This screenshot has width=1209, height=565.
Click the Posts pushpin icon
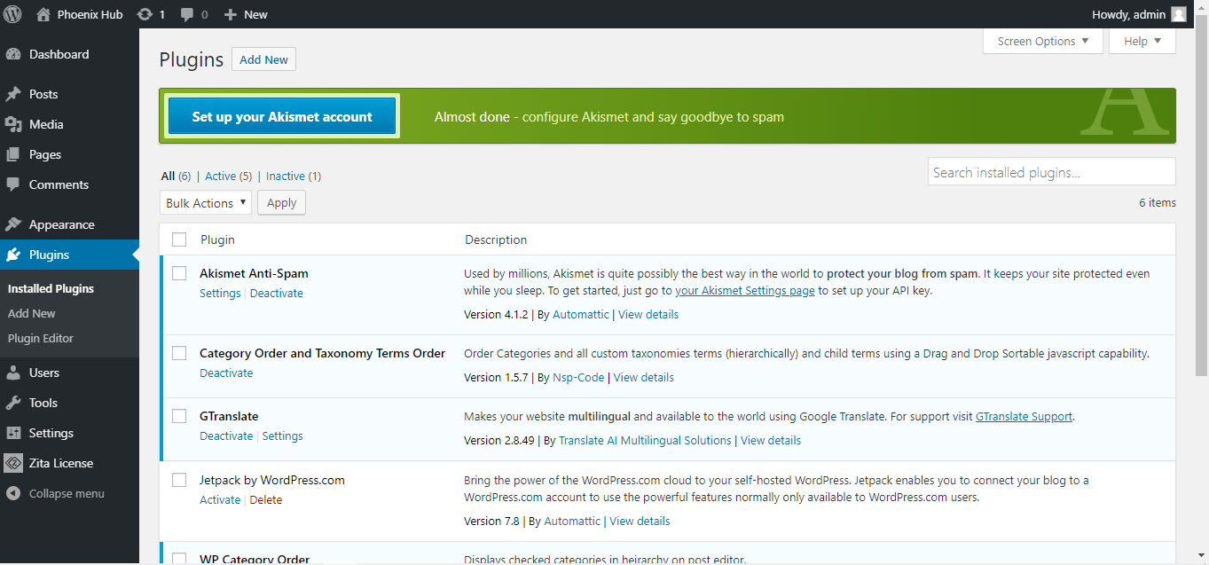tap(13, 94)
